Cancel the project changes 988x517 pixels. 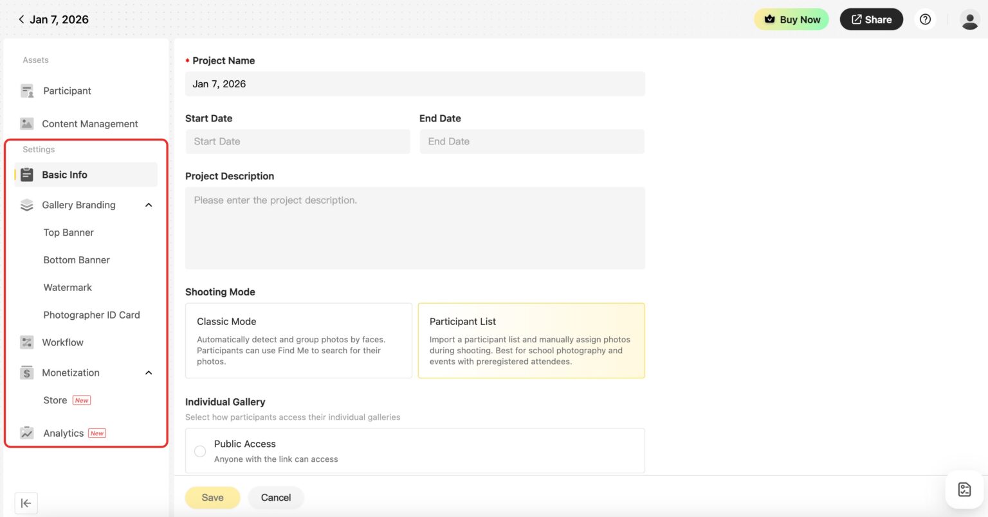[276, 498]
